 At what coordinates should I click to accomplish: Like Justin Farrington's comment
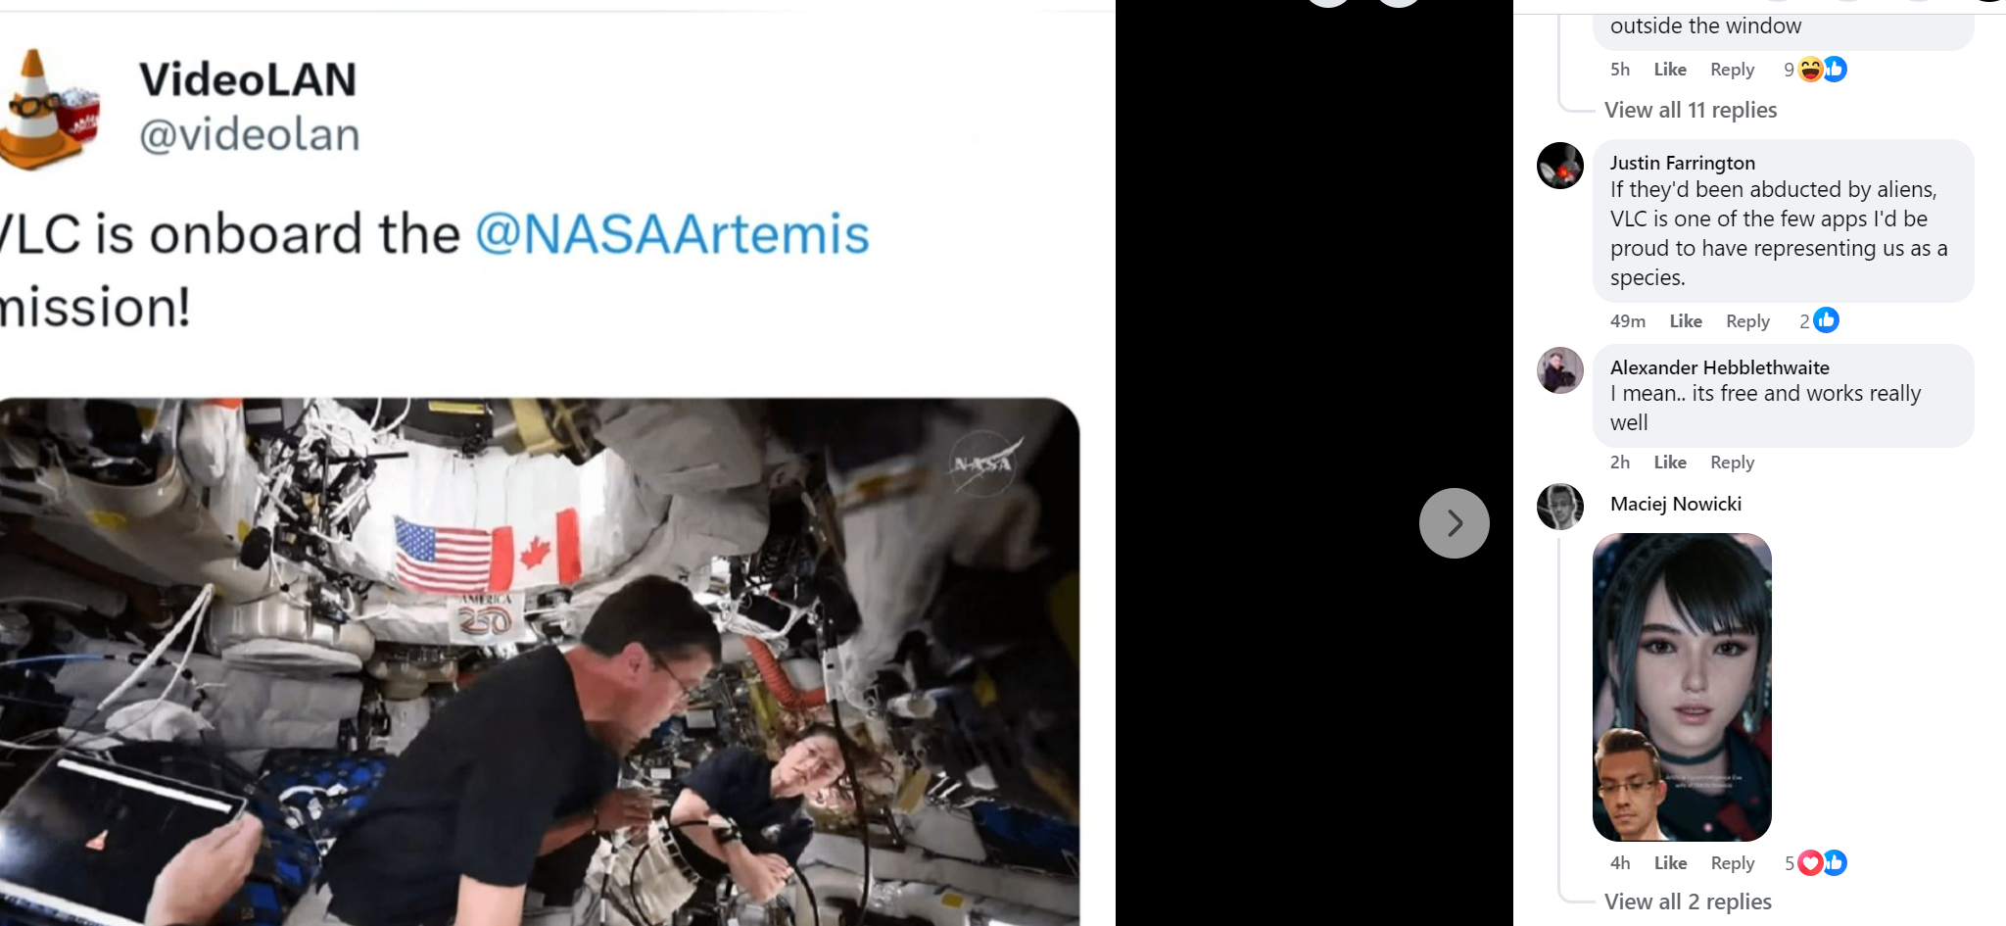pyautogui.click(x=1686, y=321)
